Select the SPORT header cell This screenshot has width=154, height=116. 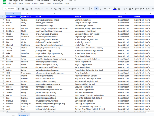pyautogui.click(x=144, y=17)
